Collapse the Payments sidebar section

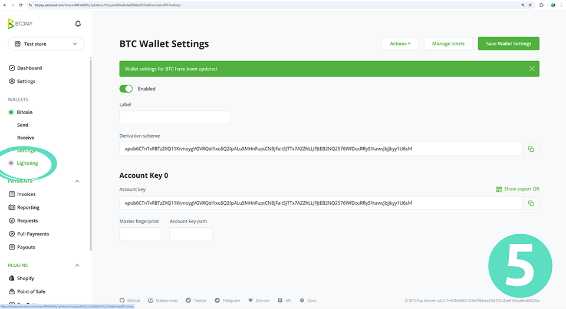tap(77, 181)
